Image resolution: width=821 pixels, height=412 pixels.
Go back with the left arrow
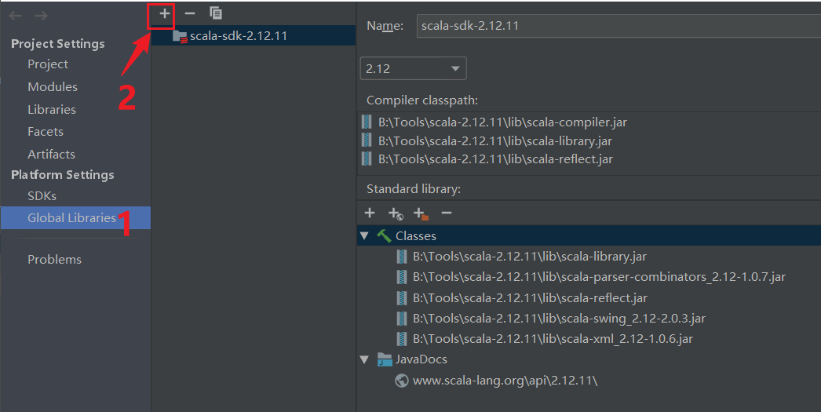pos(15,16)
